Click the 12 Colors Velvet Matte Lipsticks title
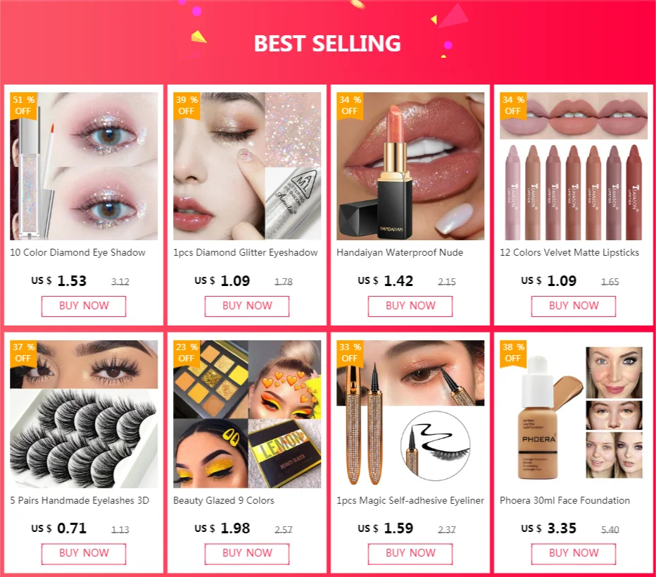656x577 pixels. tap(569, 252)
